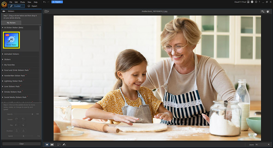Open the Edit menu

[16, 2]
